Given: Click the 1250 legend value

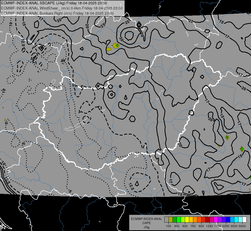Looking at the screenshot, I should [209, 226].
